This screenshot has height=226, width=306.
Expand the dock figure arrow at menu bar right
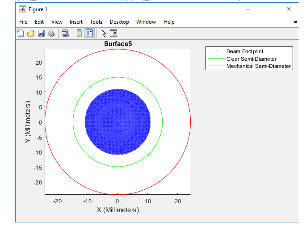295,22
